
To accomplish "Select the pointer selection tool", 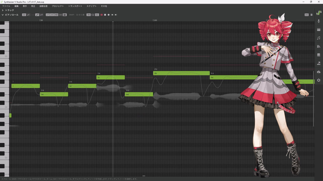I will [x=24, y=15].
